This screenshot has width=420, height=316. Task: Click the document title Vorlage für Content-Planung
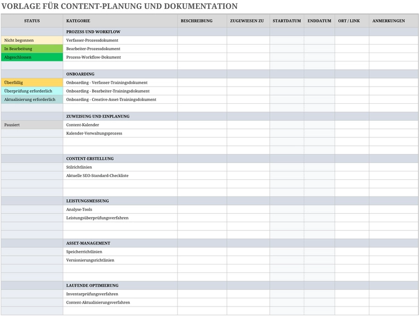[120, 6]
